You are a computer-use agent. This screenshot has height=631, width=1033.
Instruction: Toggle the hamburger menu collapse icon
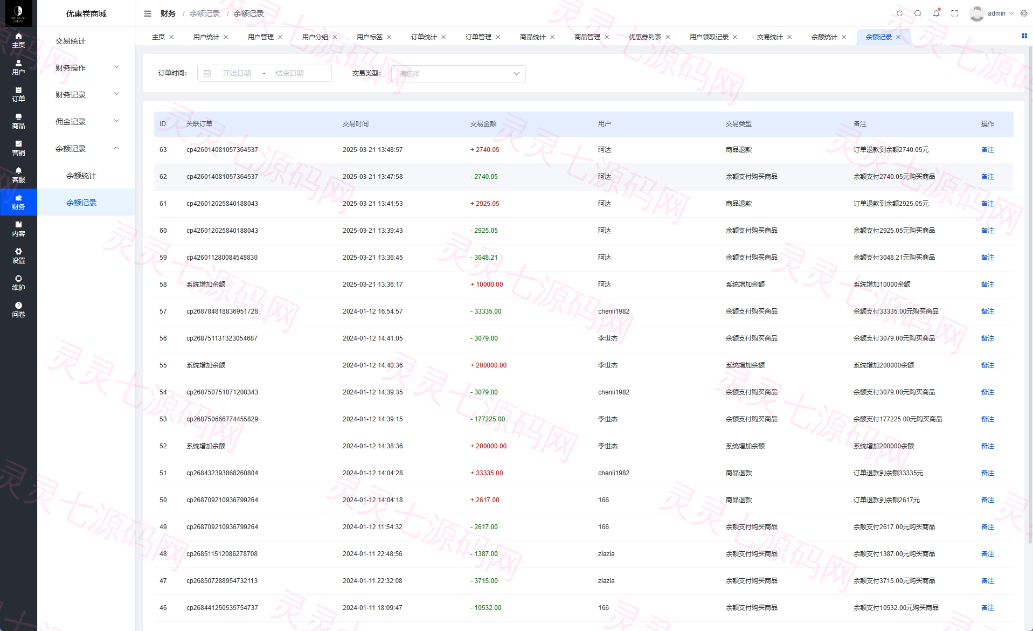(x=148, y=13)
